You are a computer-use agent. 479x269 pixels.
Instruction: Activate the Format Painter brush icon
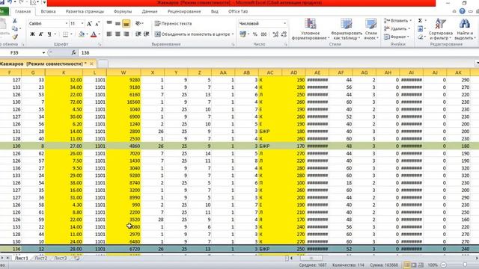14,37
